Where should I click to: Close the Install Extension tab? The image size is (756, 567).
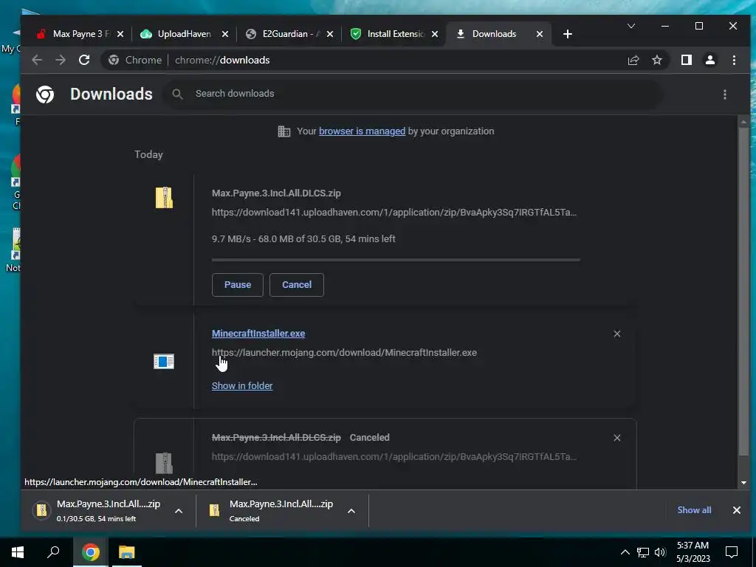point(434,34)
